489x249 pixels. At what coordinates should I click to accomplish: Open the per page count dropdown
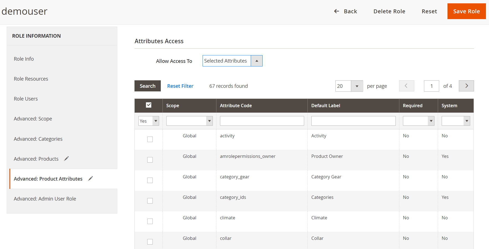coord(349,86)
